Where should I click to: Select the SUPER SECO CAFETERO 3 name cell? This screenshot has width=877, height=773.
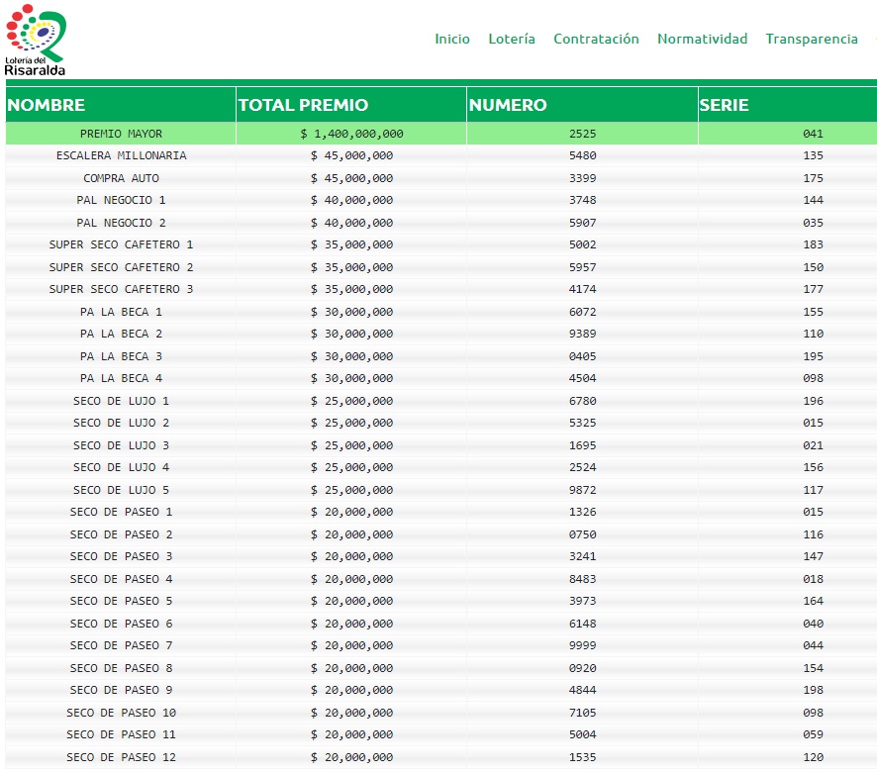pyautogui.click(x=121, y=289)
